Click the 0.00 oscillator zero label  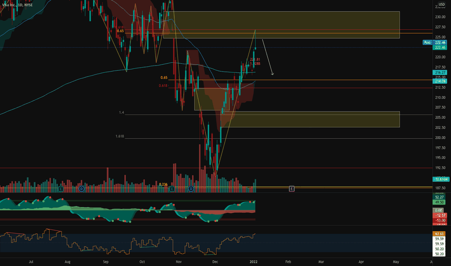click(438, 210)
